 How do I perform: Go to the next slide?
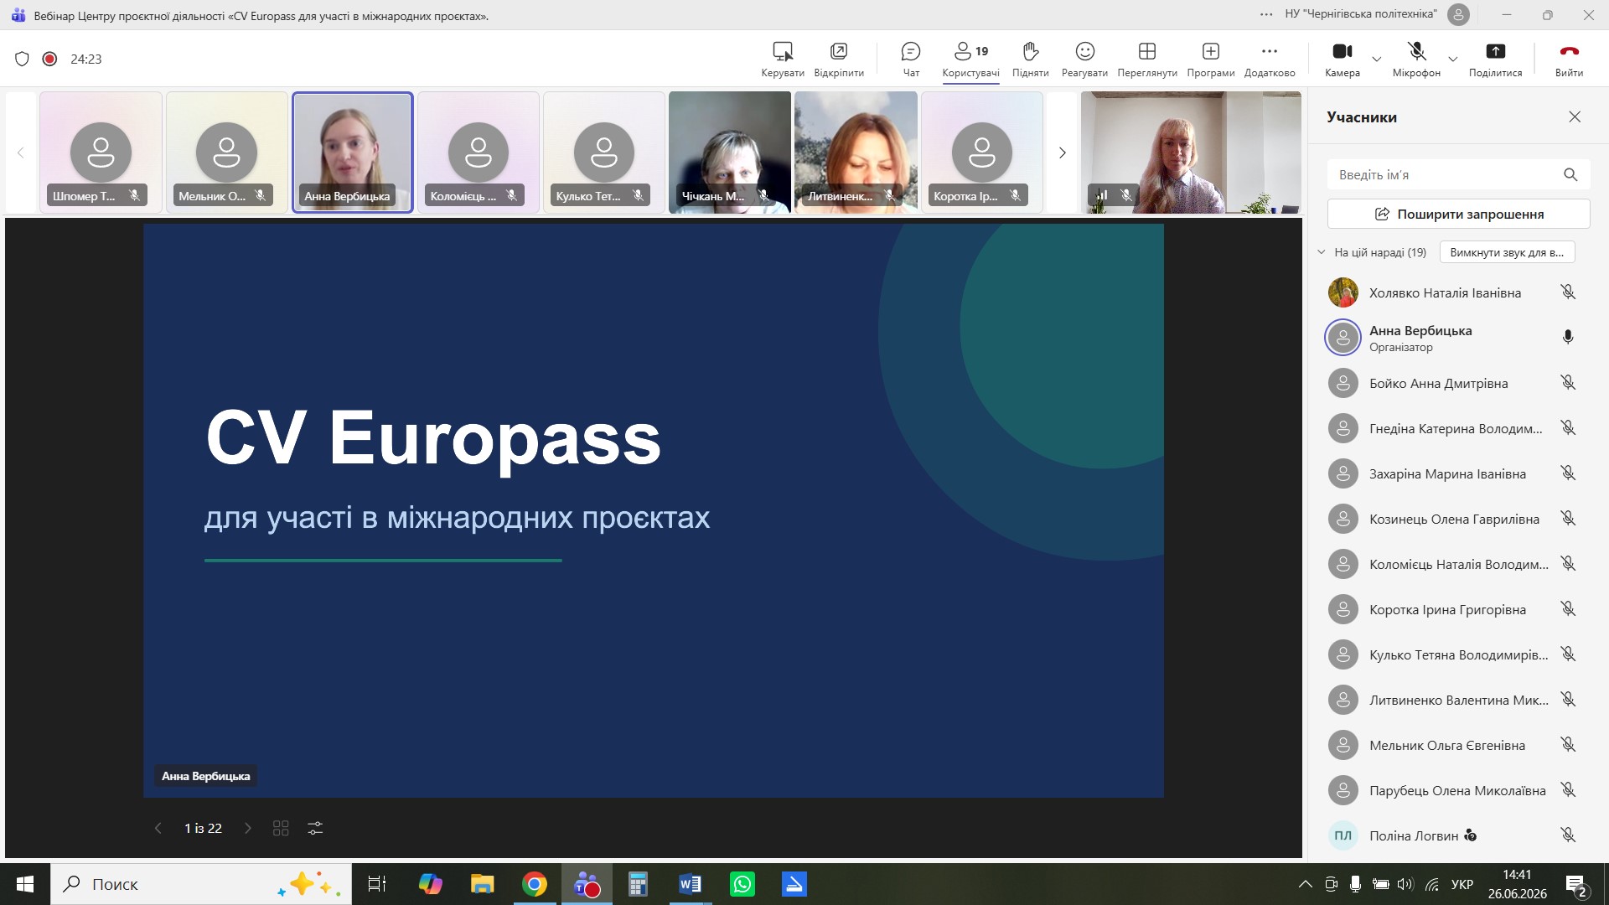pos(247,828)
